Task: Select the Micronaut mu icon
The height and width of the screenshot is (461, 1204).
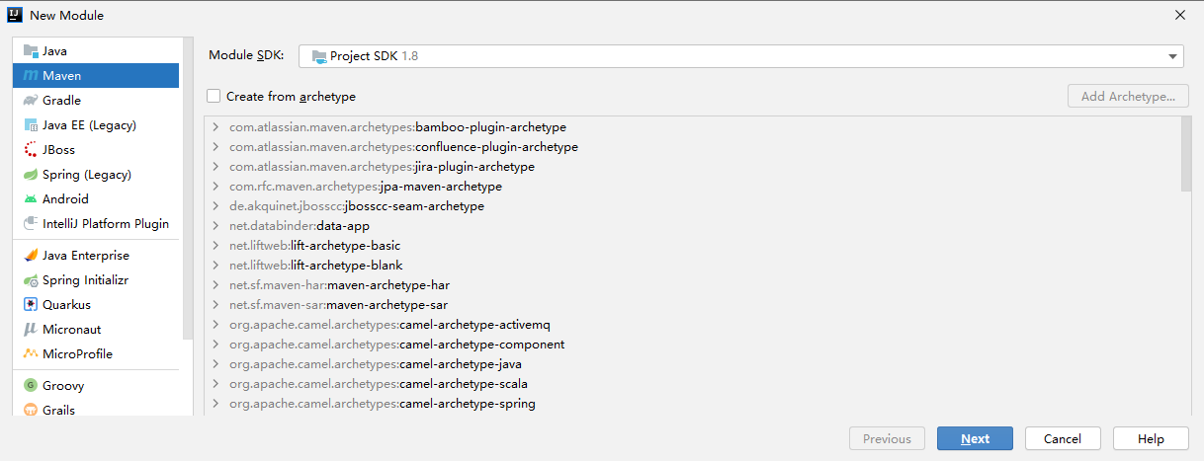Action: [31, 330]
